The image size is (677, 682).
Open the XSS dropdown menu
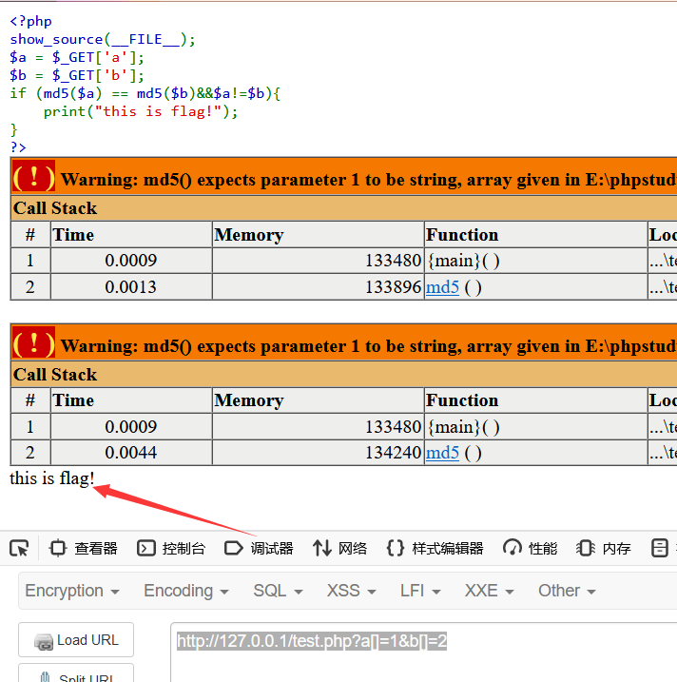click(x=352, y=591)
